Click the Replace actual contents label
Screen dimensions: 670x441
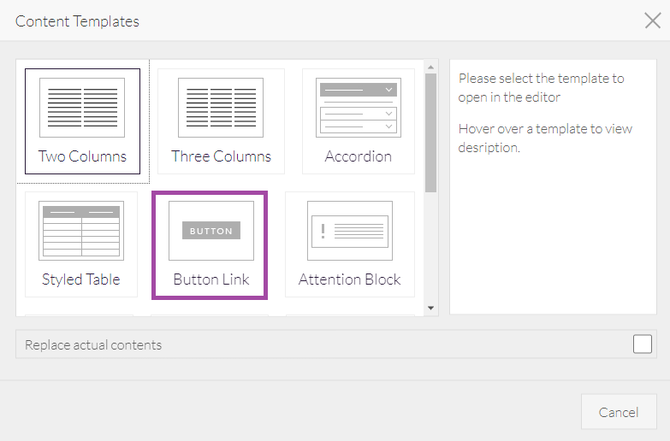(x=93, y=345)
